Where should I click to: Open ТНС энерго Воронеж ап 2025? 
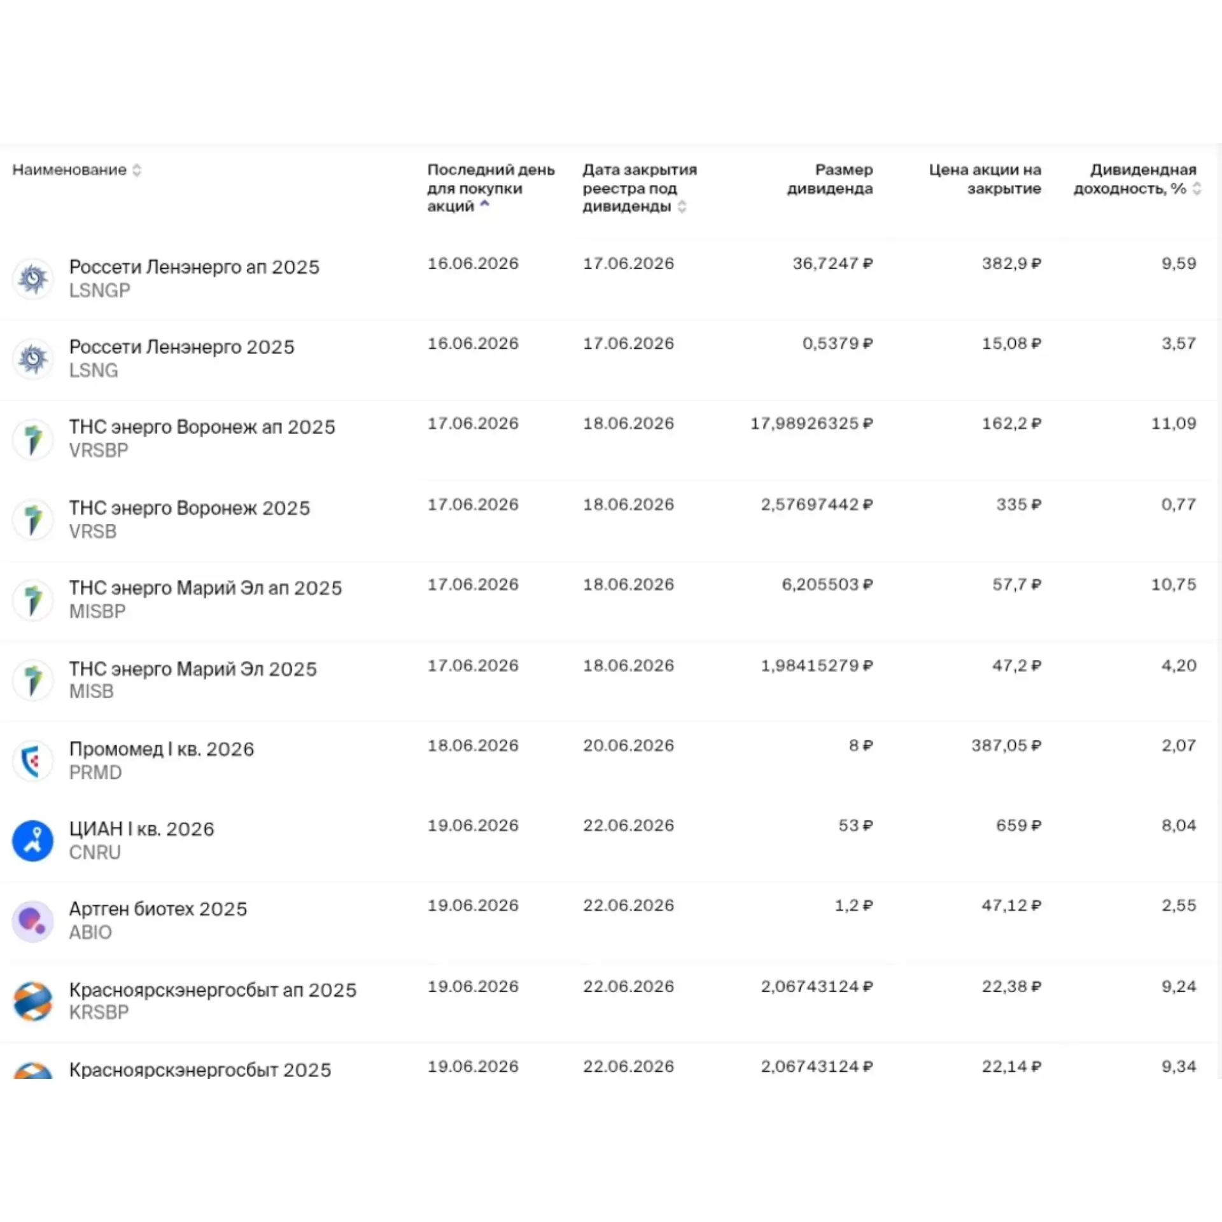[202, 427]
